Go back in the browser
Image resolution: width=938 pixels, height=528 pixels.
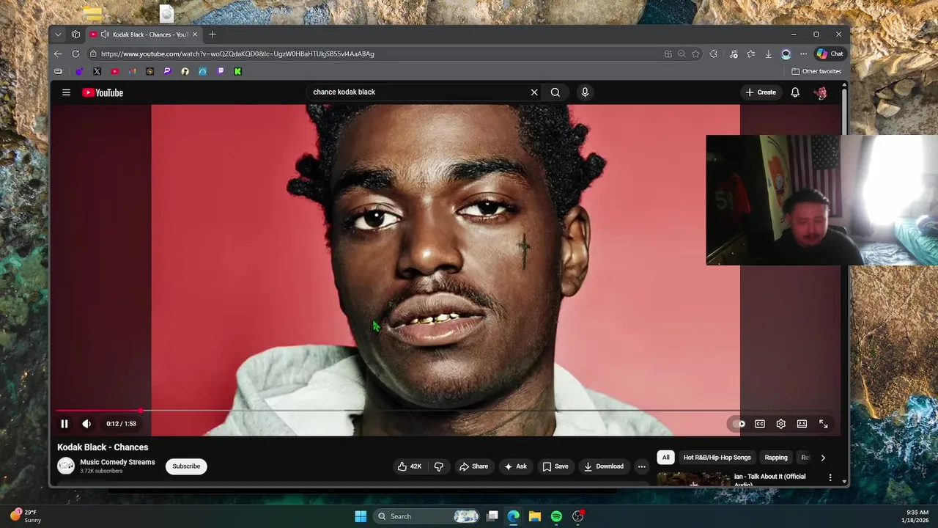click(x=58, y=54)
